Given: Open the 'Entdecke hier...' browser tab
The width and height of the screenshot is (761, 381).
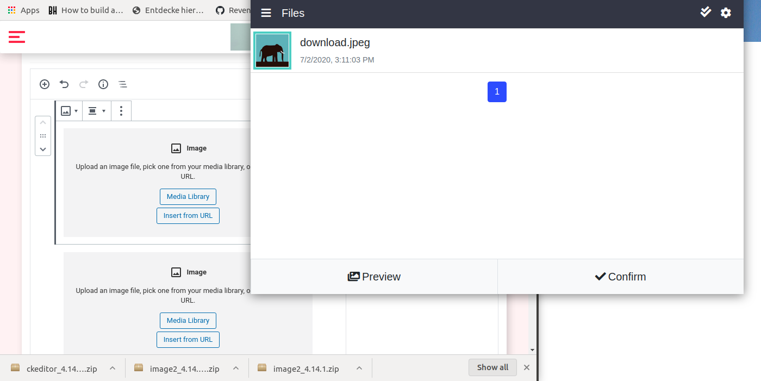Looking at the screenshot, I should (x=169, y=10).
